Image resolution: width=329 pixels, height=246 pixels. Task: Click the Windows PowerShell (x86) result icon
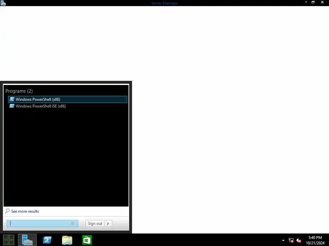point(12,99)
